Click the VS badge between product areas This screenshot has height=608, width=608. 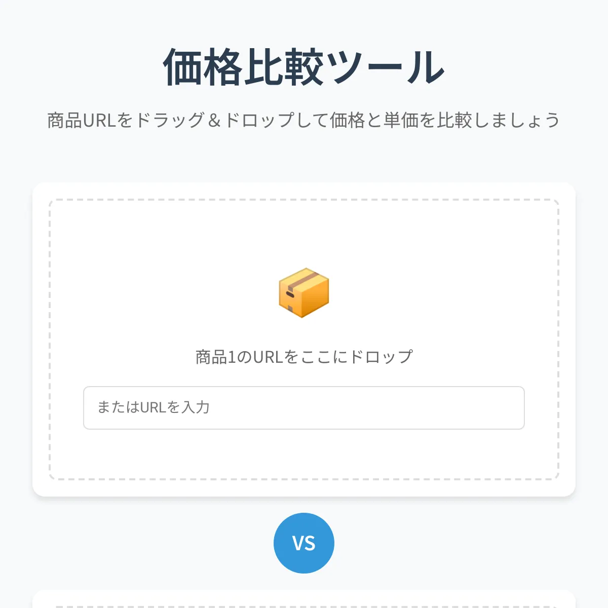point(304,542)
